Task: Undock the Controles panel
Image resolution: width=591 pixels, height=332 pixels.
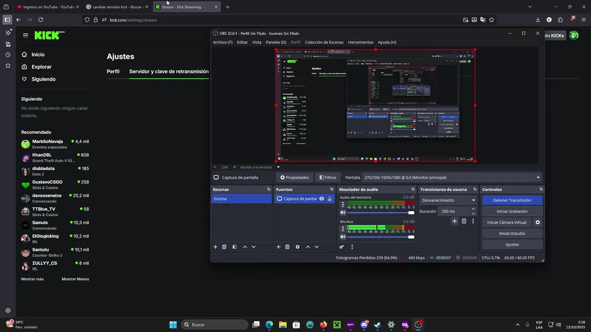Action: [x=541, y=190]
